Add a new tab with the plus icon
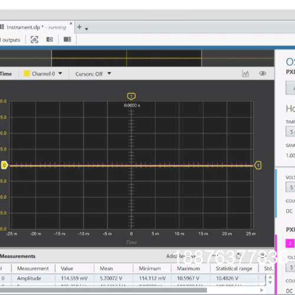 click(x=79, y=27)
